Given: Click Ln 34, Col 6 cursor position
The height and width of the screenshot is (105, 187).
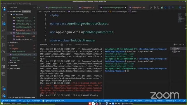Looking at the screenshot, I should pos(97,101).
